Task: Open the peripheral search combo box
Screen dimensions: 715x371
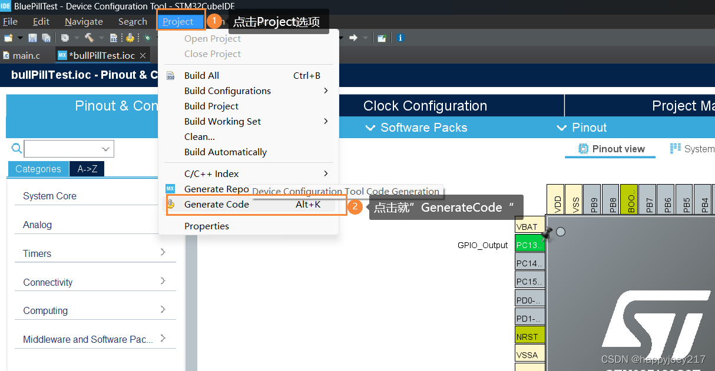Action: pyautogui.click(x=69, y=149)
